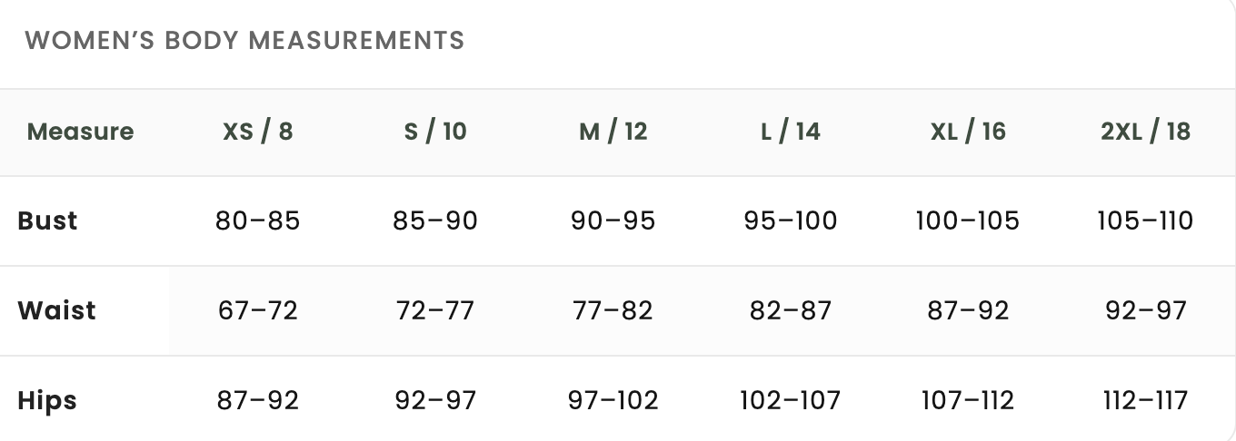Select the 90–95 bust value
Viewport: 1236px width, 441px height.
point(613,220)
